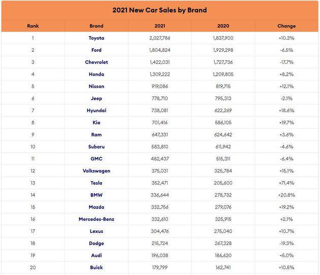The height and width of the screenshot is (275, 320).
Task: Open the Jeep brand link
Action: [x=97, y=98]
